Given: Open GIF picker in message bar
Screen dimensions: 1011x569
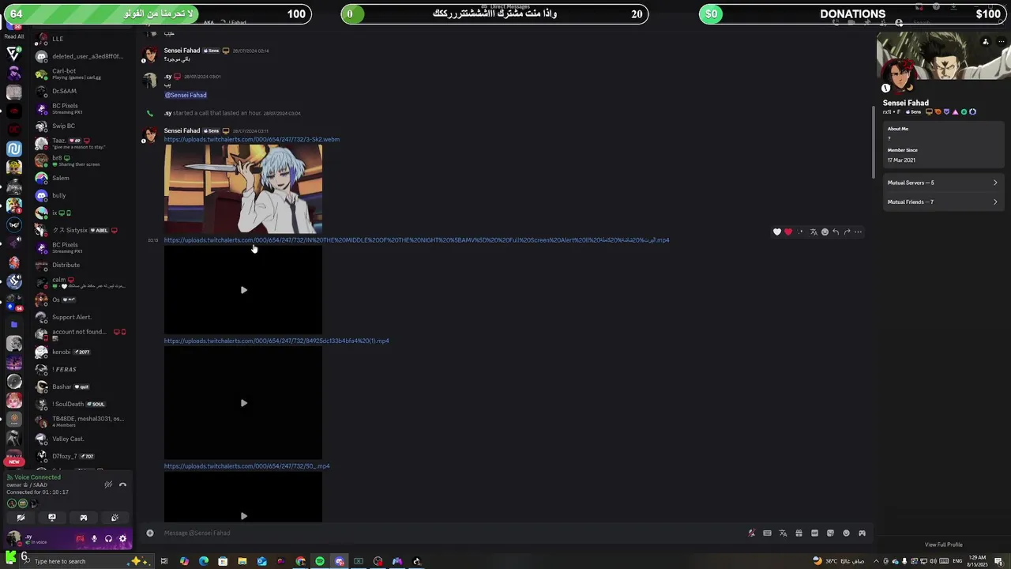Looking at the screenshot, I should [814, 533].
